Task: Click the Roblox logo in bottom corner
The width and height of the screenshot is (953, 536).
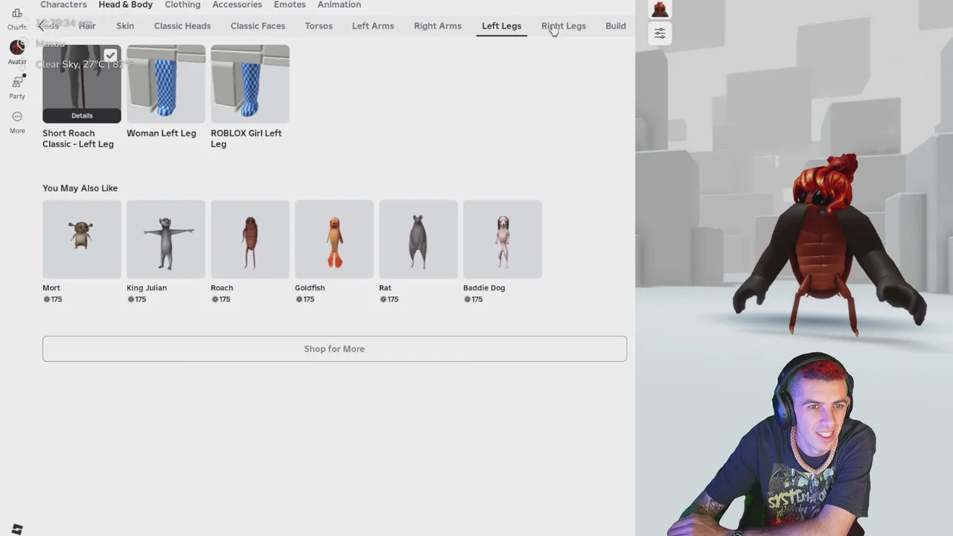Action: click(x=17, y=529)
